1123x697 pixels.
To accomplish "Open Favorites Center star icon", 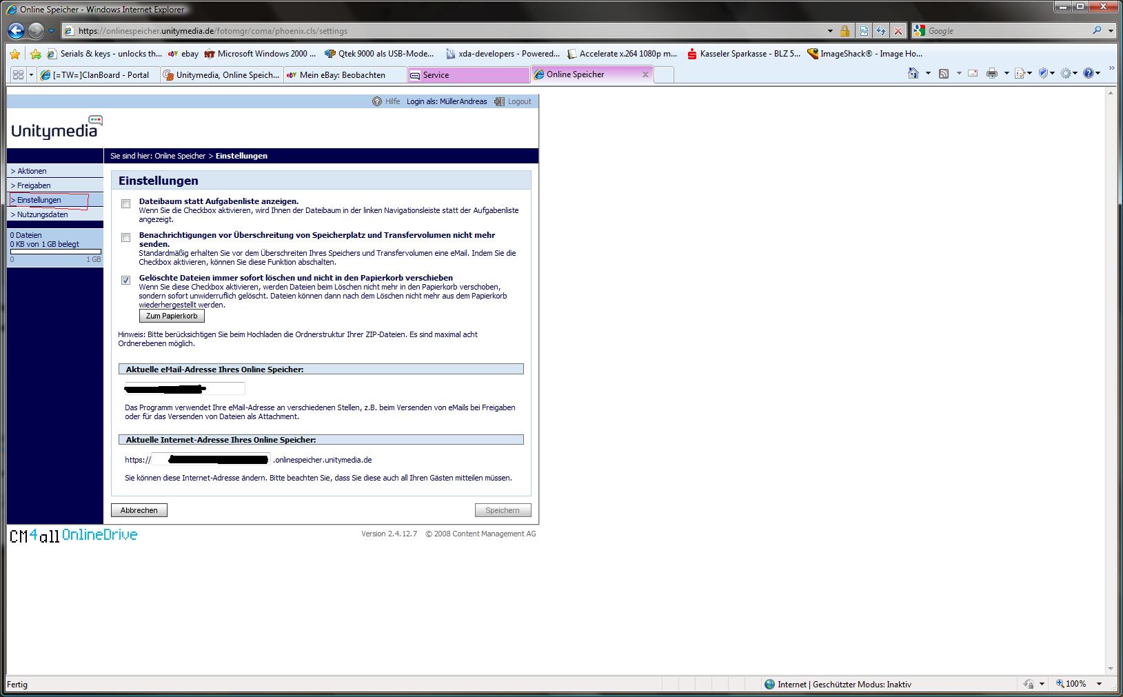I will 14,54.
